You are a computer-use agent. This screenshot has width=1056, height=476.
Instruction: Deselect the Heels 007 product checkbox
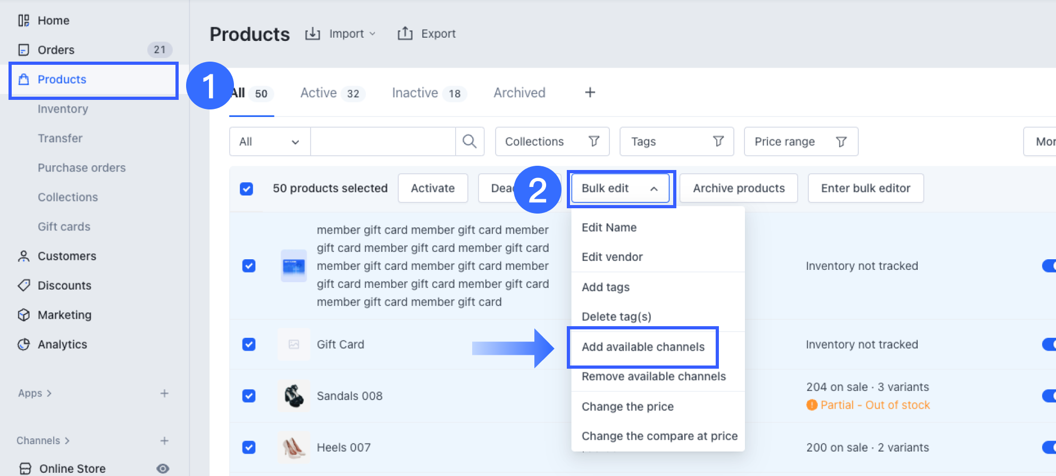point(249,447)
